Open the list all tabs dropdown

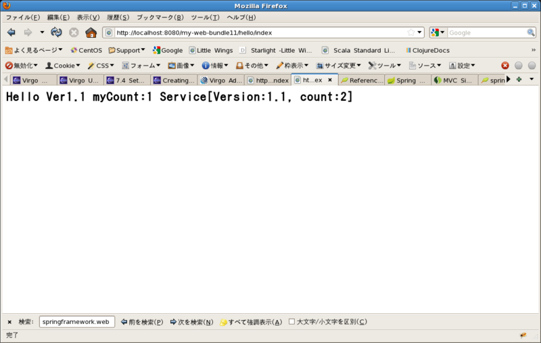pyautogui.click(x=532, y=80)
